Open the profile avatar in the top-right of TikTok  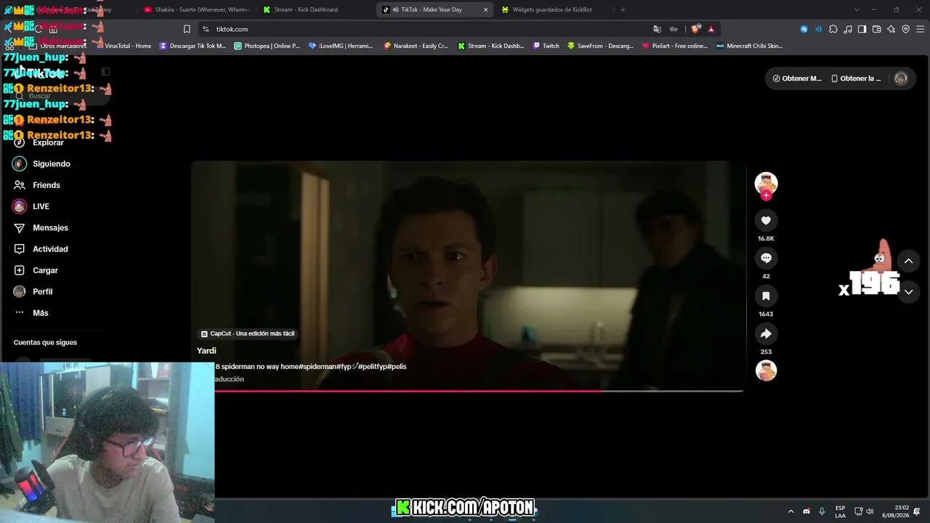tap(900, 78)
